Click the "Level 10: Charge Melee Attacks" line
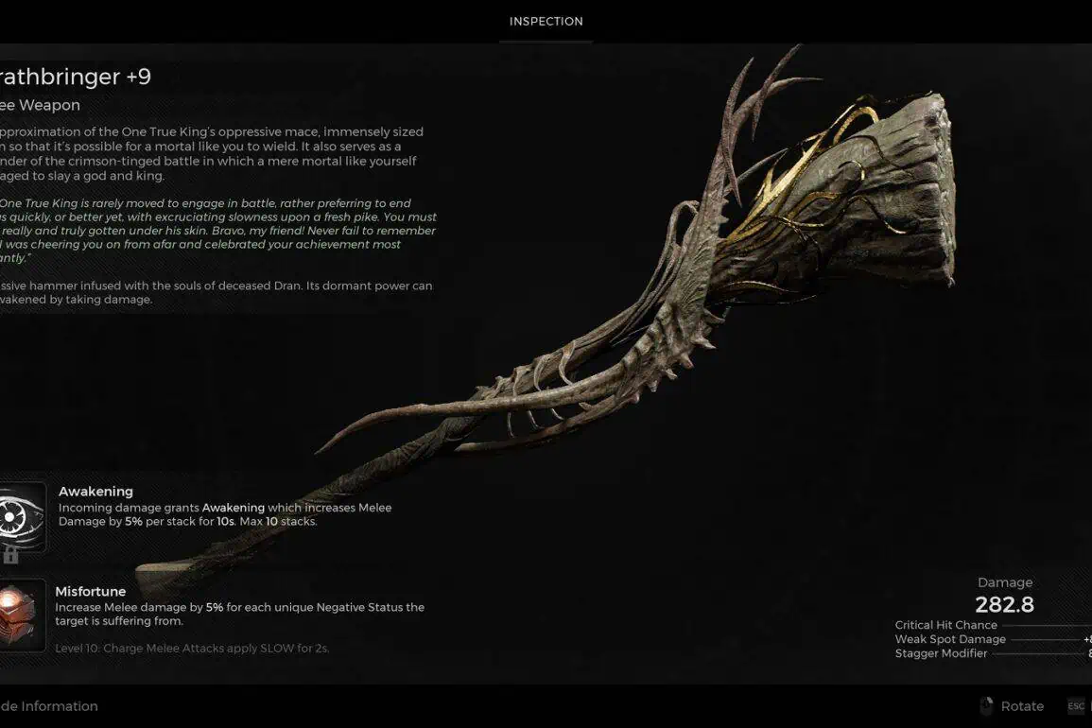1092x728 pixels. point(192,648)
